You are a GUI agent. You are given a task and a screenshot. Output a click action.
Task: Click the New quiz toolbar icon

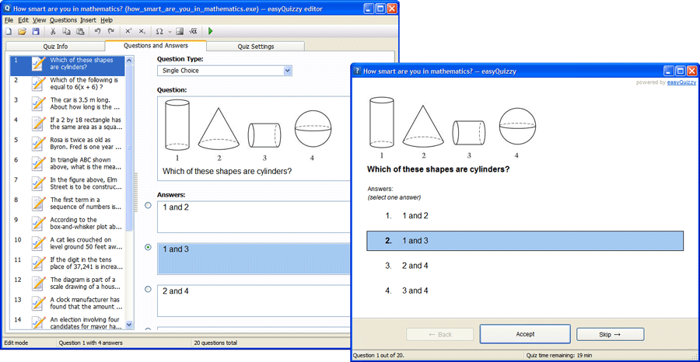[9, 32]
